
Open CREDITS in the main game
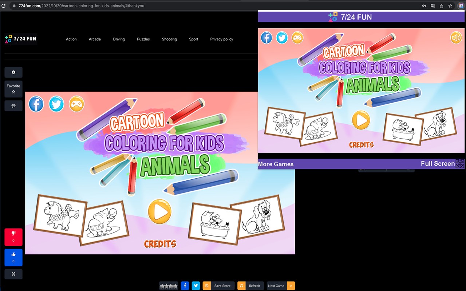tap(160, 244)
